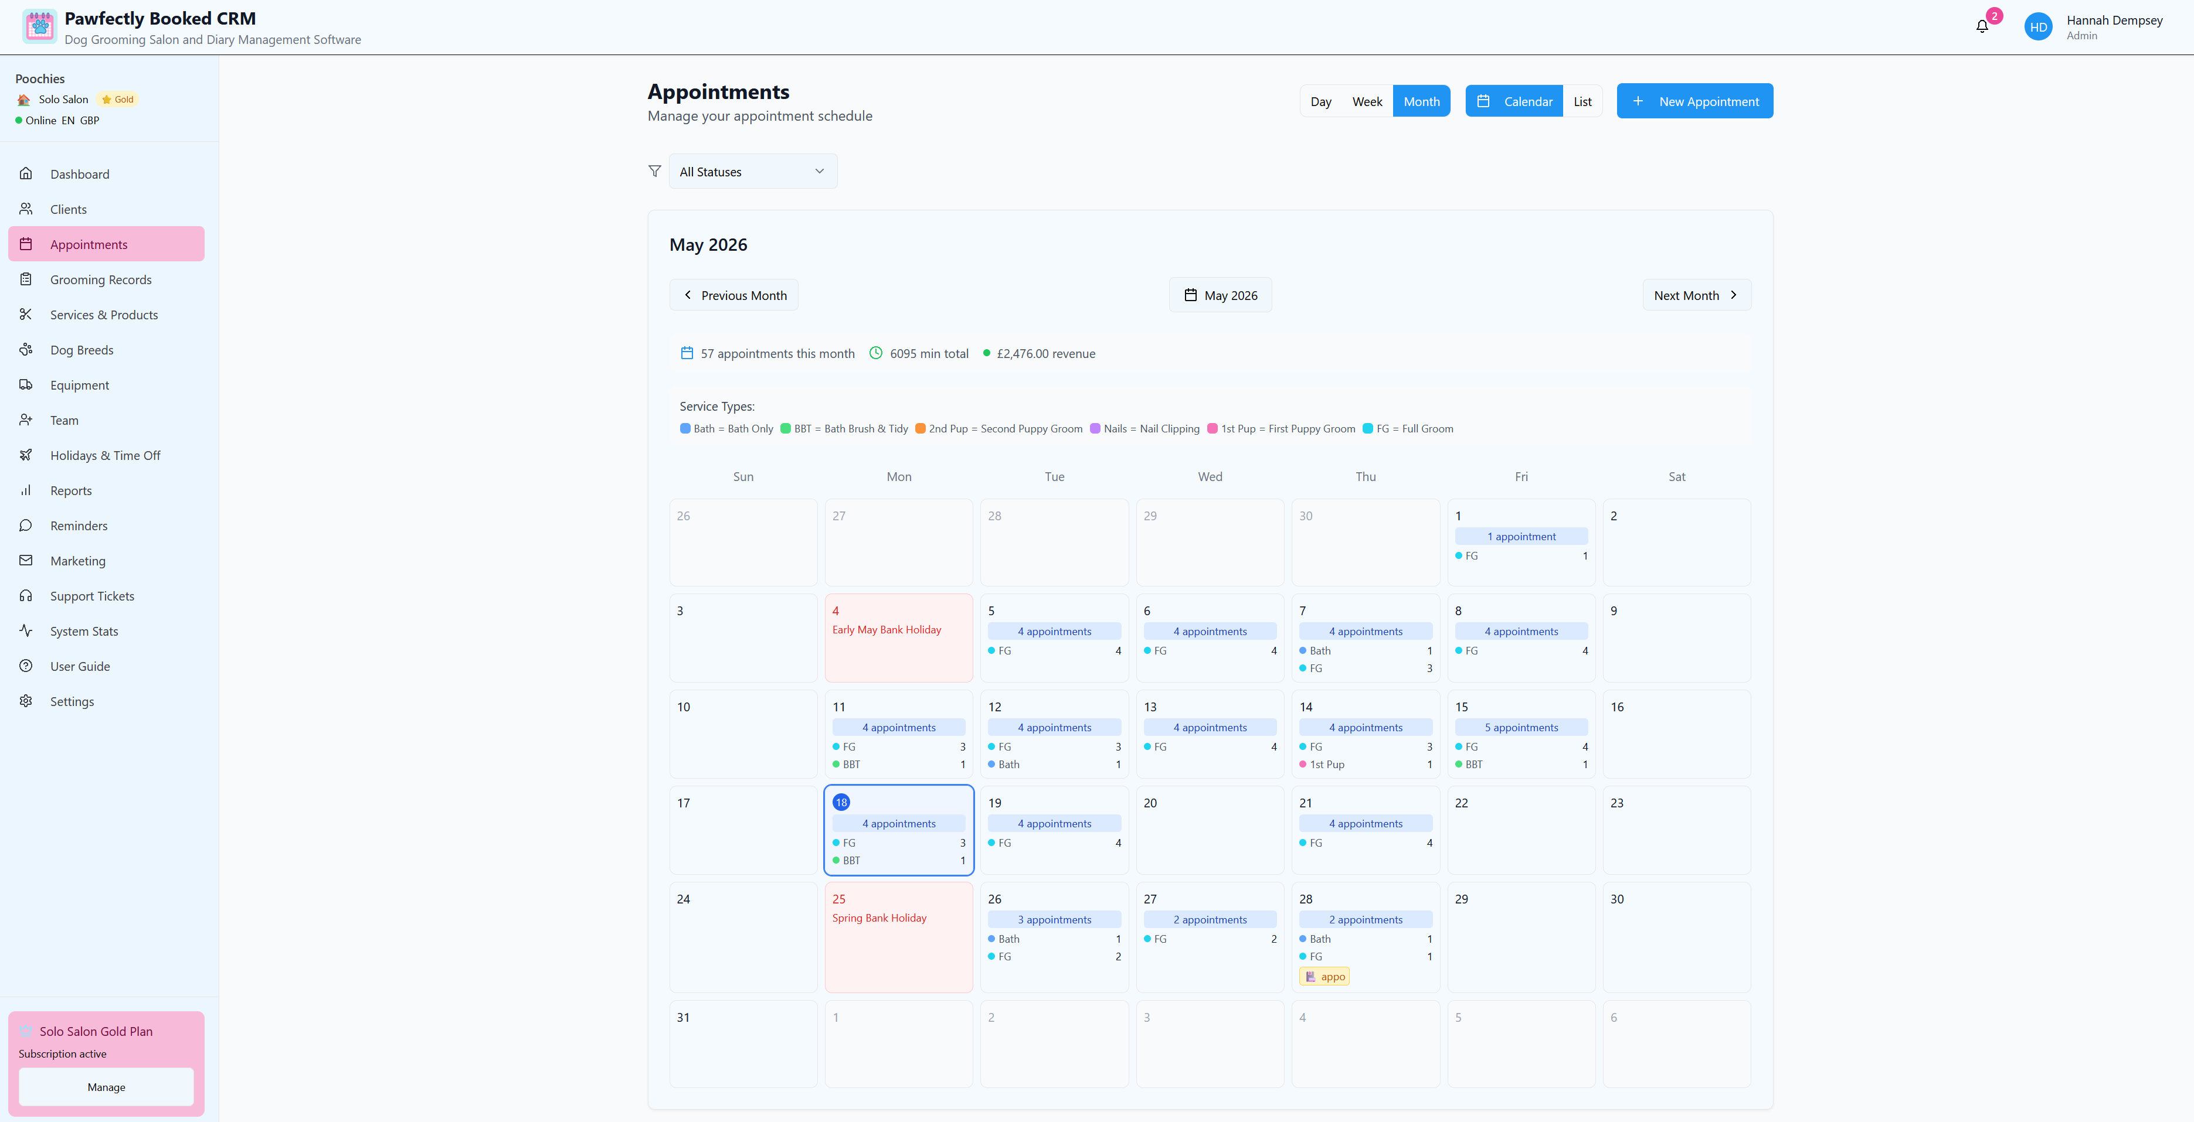This screenshot has height=1122, width=2194.
Task: Click the Clients people icon
Action: click(x=26, y=209)
